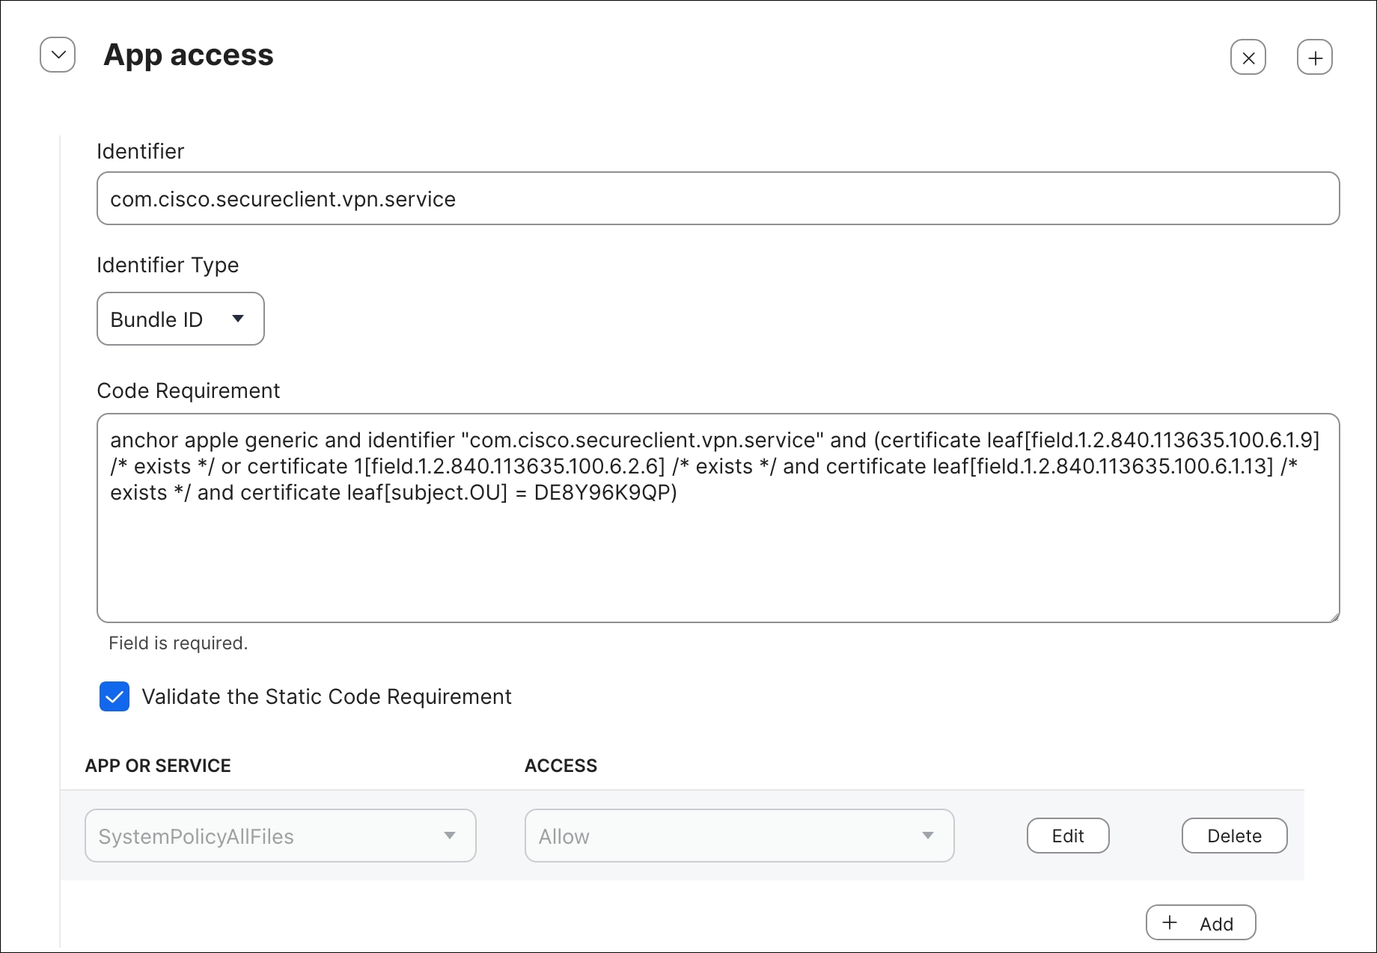This screenshot has height=953, width=1377.
Task: Open the Bundle ID identifier type dropdown
Action: tap(180, 319)
